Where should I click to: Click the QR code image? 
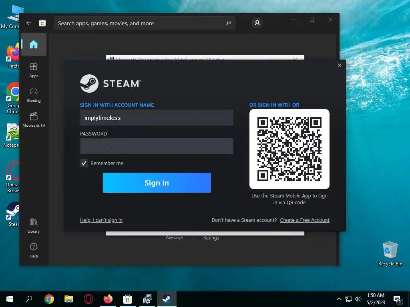click(289, 149)
